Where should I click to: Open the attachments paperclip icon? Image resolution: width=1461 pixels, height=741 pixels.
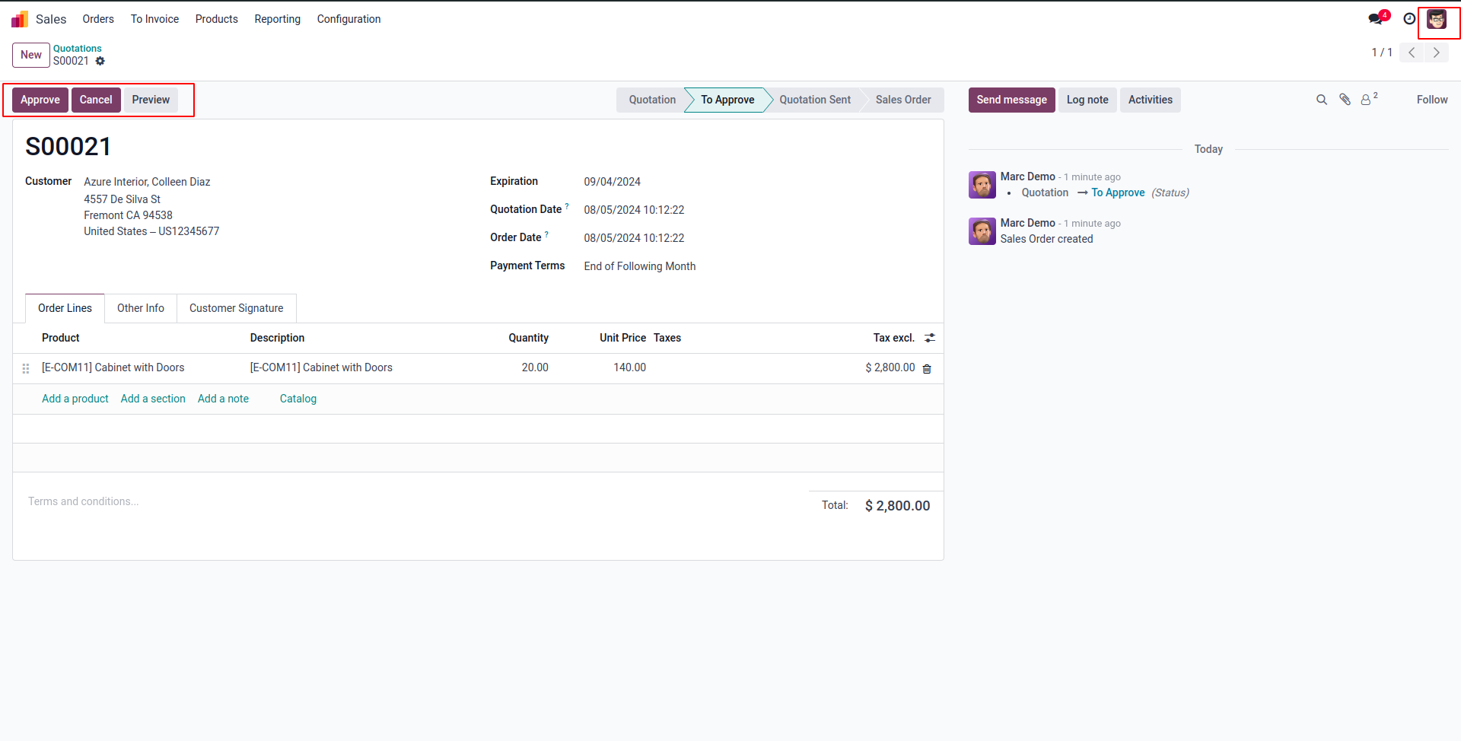(1345, 100)
